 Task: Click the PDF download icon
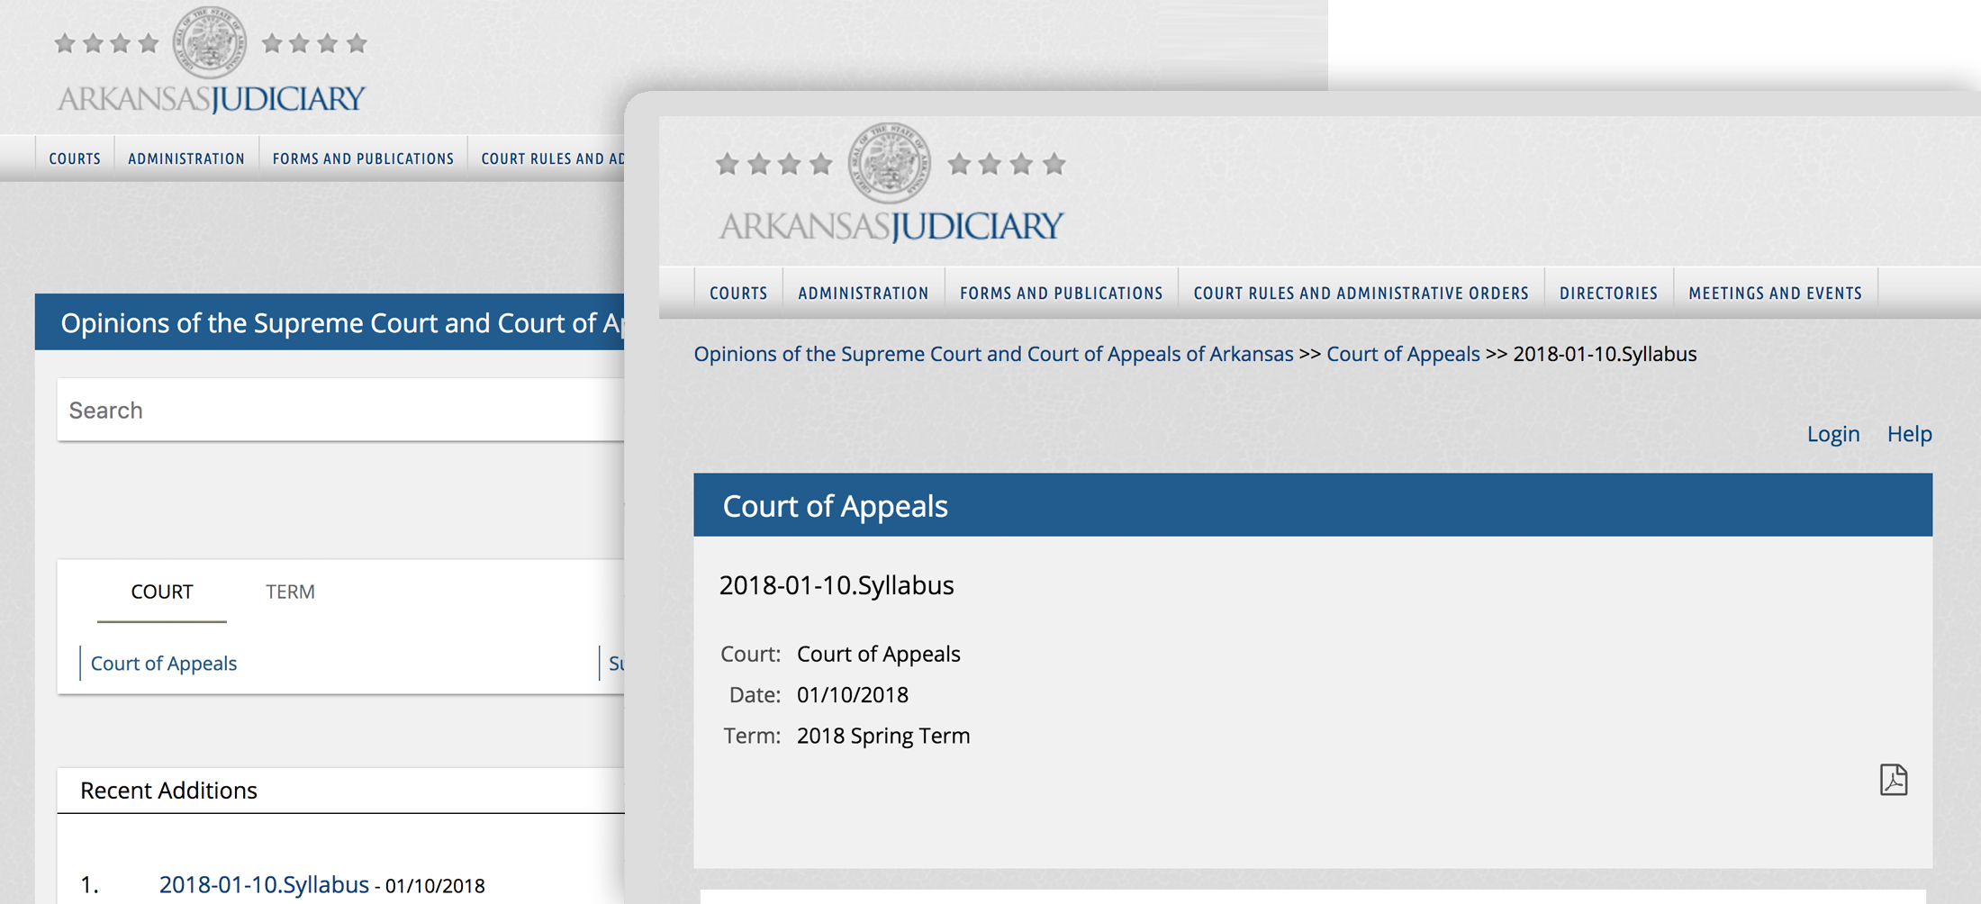click(1893, 780)
